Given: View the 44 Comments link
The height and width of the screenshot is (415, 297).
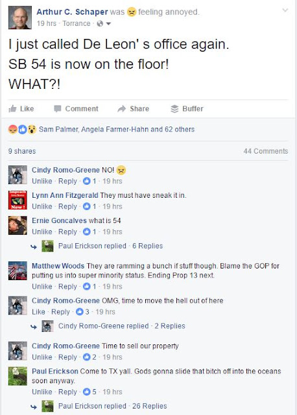Looking at the screenshot, I should point(265,151).
